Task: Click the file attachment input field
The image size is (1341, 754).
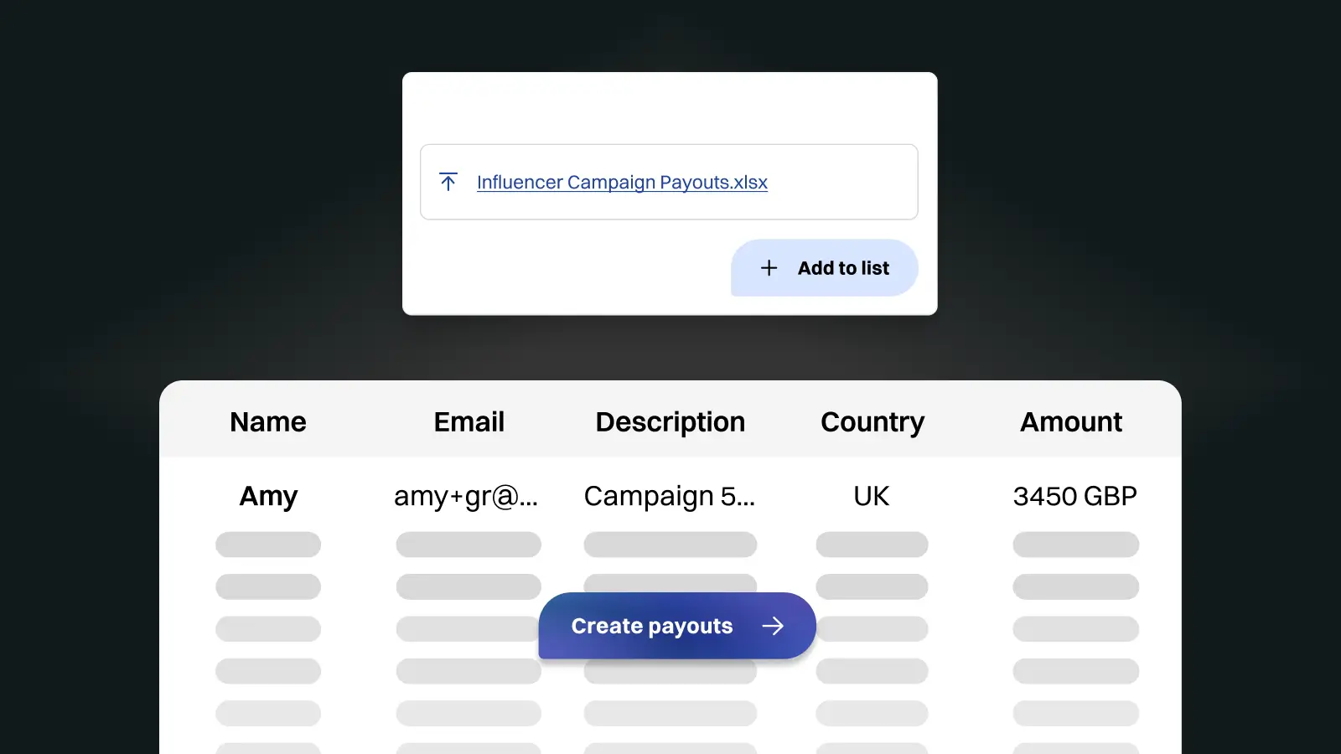Action: 669,182
